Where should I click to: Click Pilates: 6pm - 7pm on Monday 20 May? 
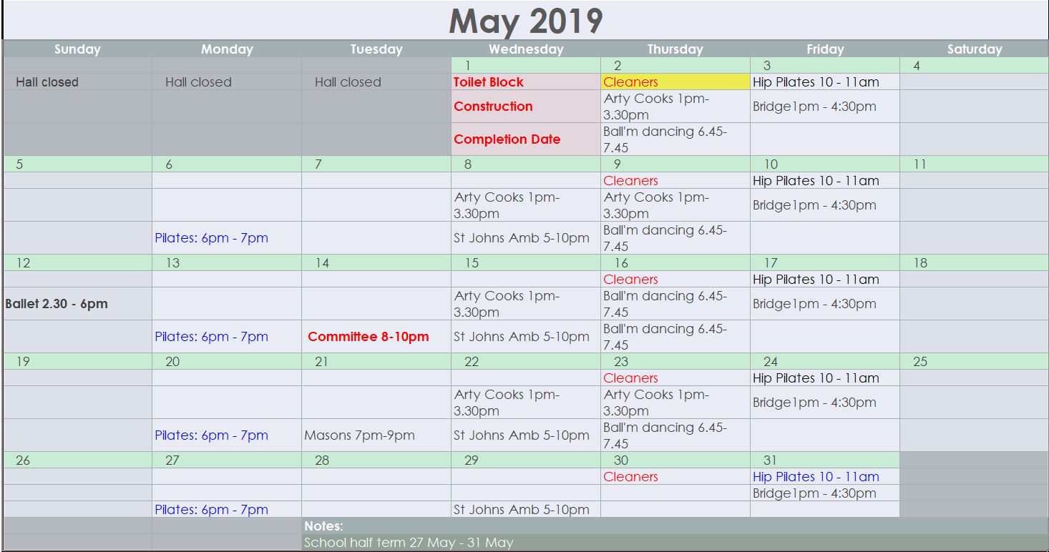[x=212, y=435]
